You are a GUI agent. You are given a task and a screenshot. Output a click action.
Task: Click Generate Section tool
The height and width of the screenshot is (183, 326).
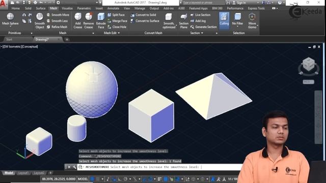tap(204, 27)
